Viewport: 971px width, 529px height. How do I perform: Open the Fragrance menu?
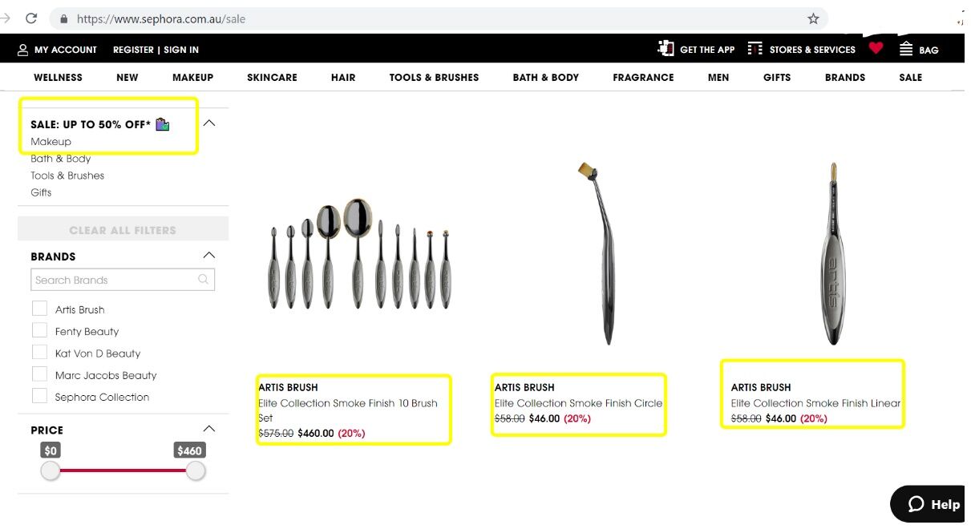coord(643,78)
